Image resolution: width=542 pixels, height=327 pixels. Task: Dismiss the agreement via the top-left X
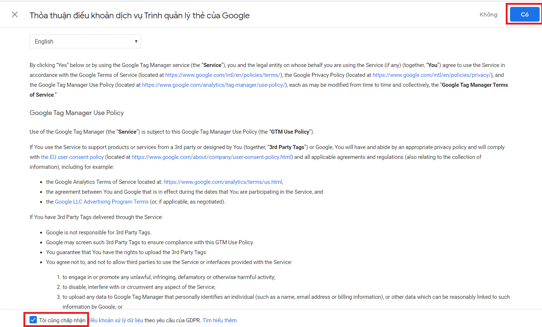pos(14,14)
